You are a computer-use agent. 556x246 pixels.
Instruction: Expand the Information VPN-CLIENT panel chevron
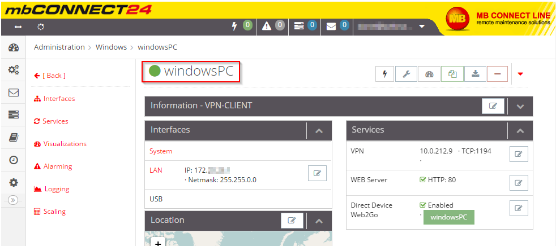pos(520,107)
